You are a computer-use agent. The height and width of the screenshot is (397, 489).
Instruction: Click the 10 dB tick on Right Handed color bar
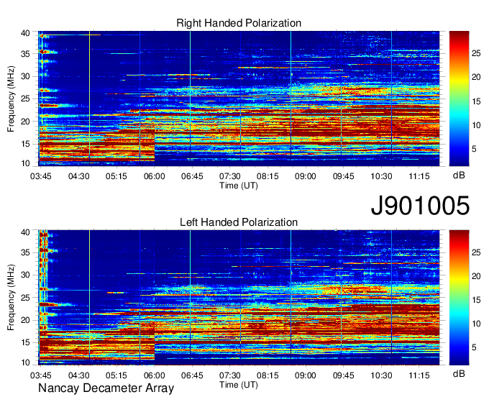coord(476,125)
